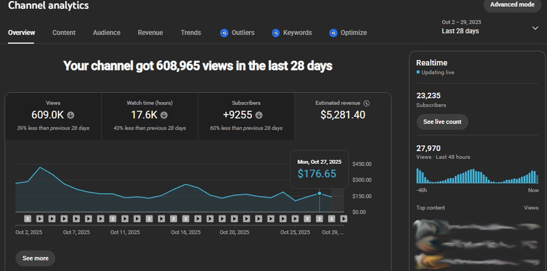Click the down-arrow icon beside 609.0K views
This screenshot has height=271, width=547.
(x=71, y=115)
